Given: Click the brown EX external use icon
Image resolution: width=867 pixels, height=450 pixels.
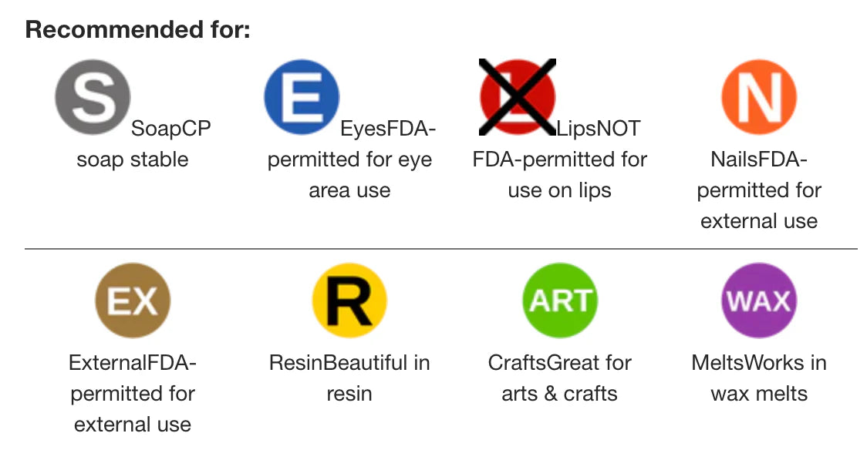Looking at the screenshot, I should [x=132, y=301].
